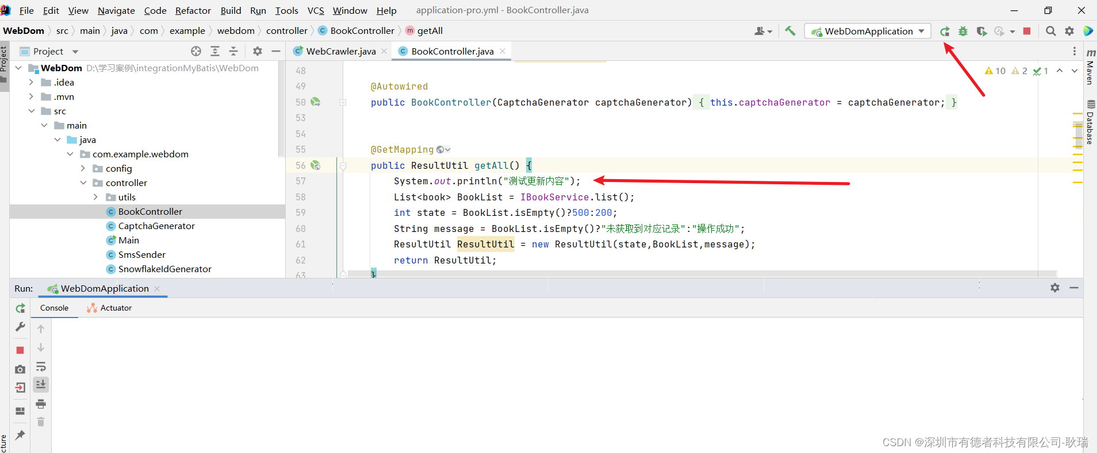Start debugging with the bug icon
The height and width of the screenshot is (453, 1097).
(x=963, y=31)
